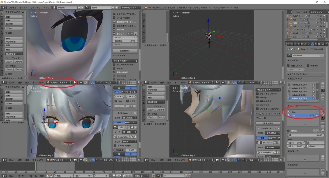Click 画像を追加 in the bottom-right viewport panel
The width and height of the screenshot is (329, 178).
coord(268,123)
